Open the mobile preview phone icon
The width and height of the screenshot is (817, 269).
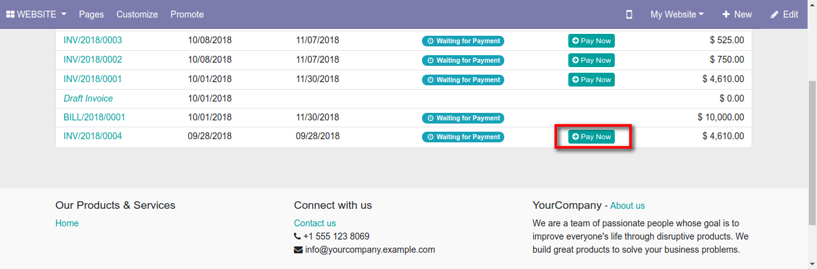tap(629, 14)
